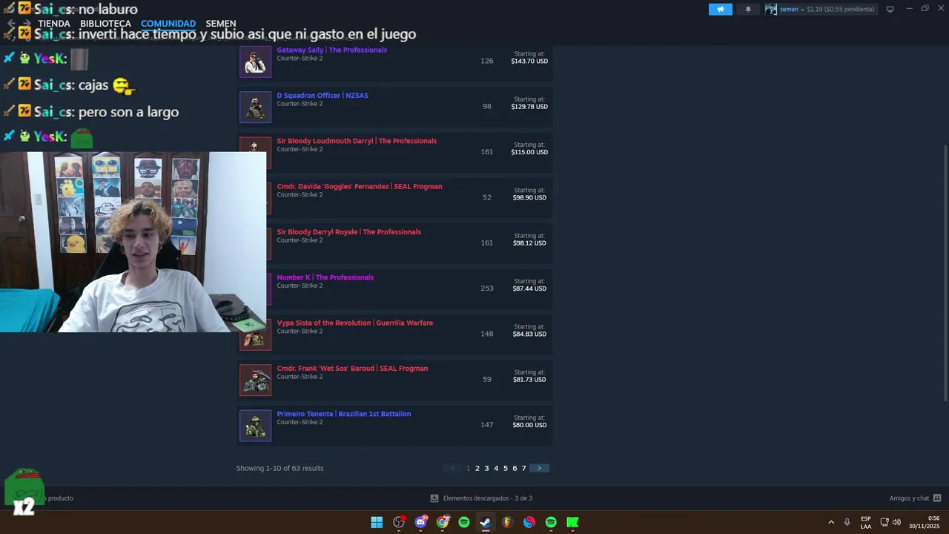The height and width of the screenshot is (534, 949).
Task: Click quantity 59 in Cmdr. Frank row
Action: 487,380
